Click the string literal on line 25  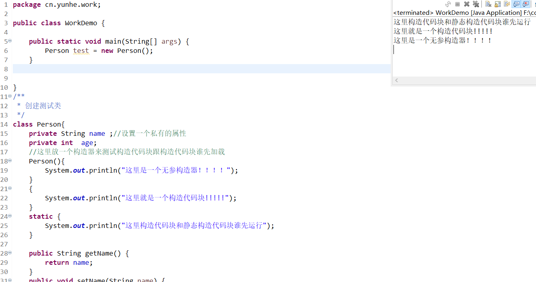click(194, 226)
